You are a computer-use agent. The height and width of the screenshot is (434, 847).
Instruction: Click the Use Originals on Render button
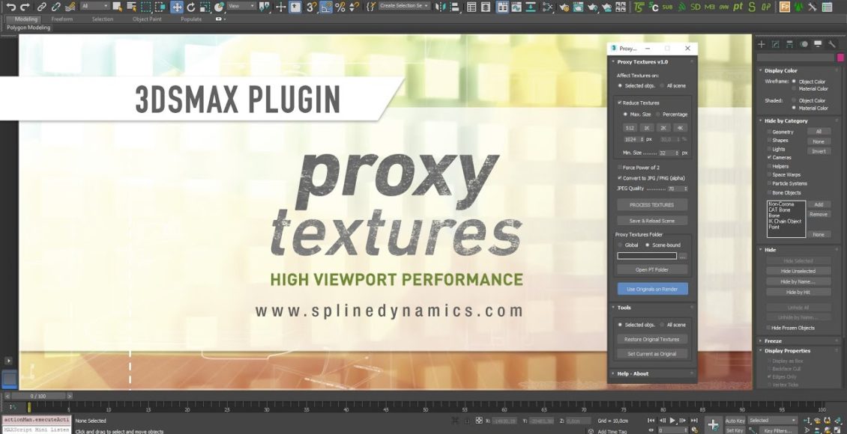tap(651, 289)
